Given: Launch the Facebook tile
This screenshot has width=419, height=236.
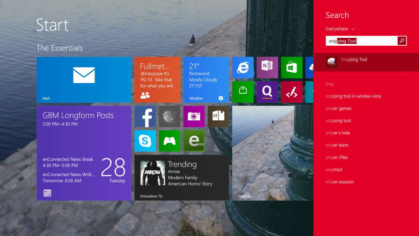Looking at the screenshot, I should (x=145, y=117).
